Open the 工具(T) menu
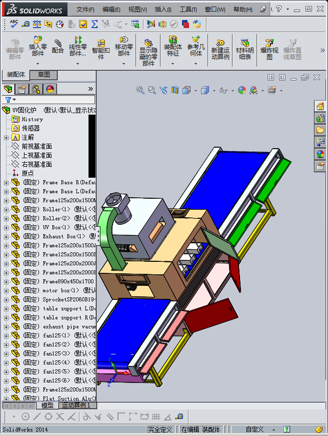Viewport: 328px width, 436px height. coord(188,10)
